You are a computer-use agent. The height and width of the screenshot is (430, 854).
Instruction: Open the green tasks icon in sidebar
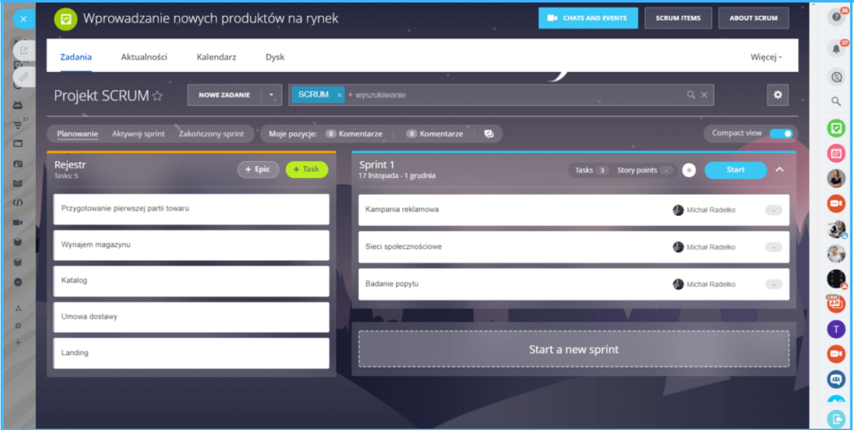tap(836, 128)
